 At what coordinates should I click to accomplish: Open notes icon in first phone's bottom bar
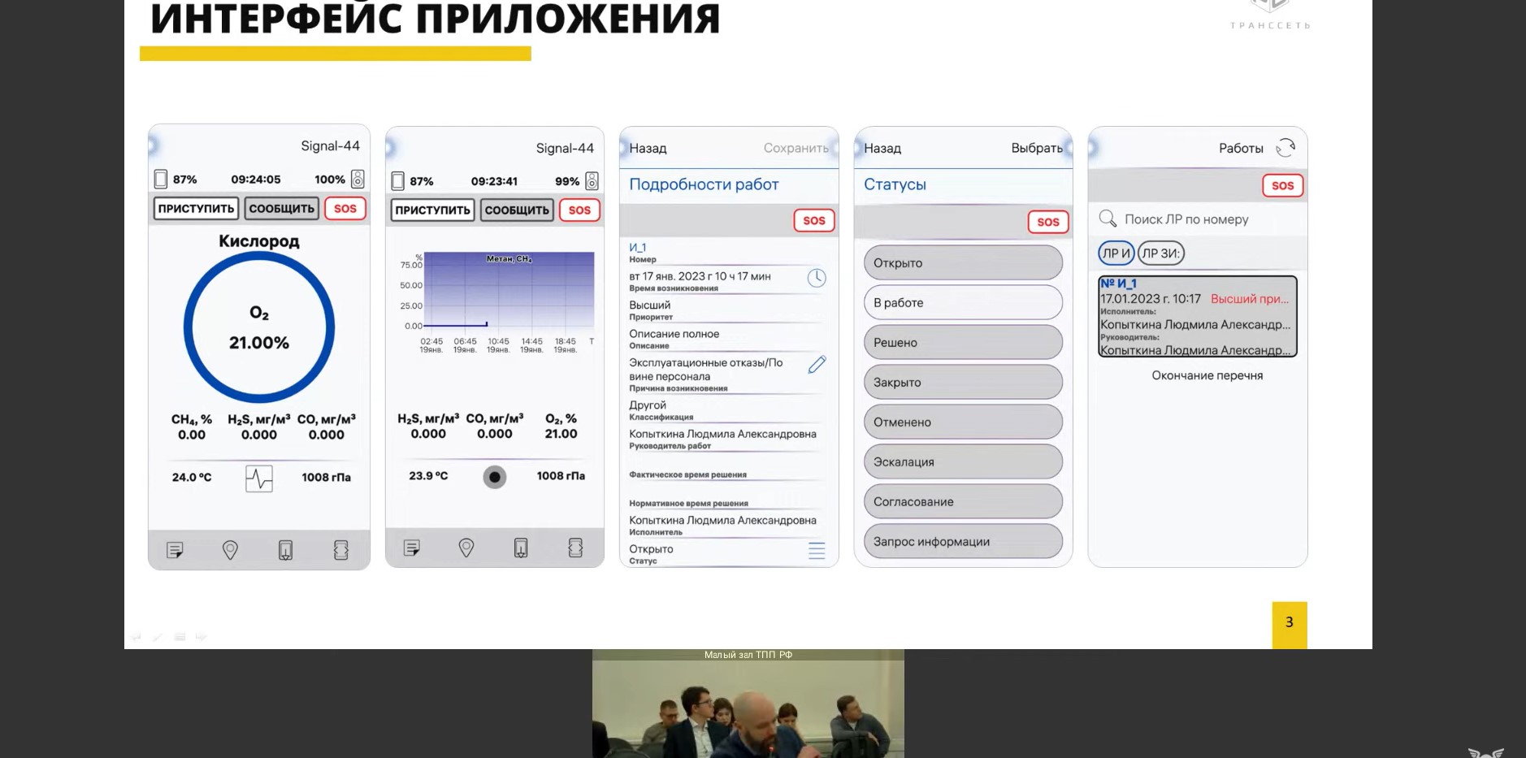(175, 551)
